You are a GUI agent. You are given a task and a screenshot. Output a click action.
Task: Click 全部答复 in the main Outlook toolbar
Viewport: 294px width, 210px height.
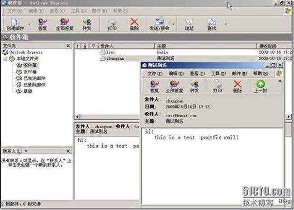[x=65, y=24]
